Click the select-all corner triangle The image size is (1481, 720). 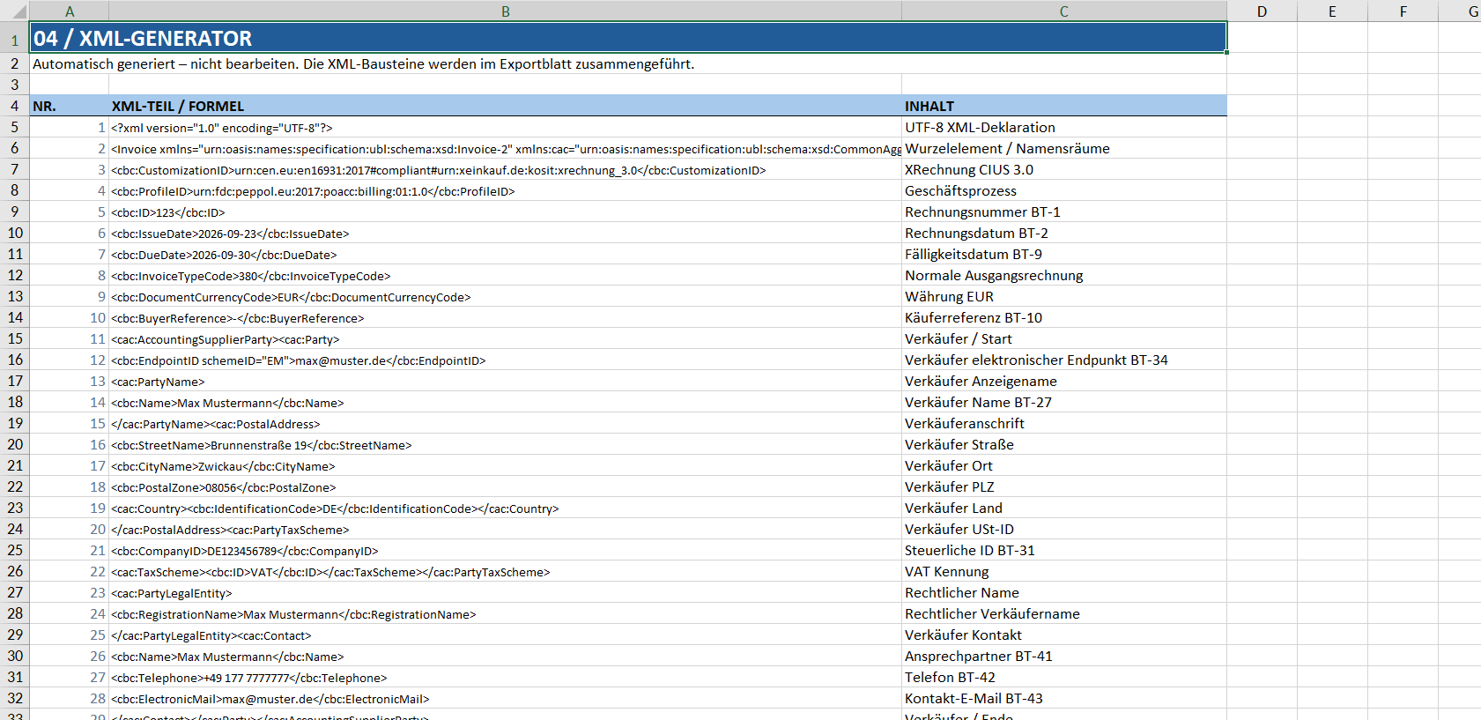(x=15, y=11)
